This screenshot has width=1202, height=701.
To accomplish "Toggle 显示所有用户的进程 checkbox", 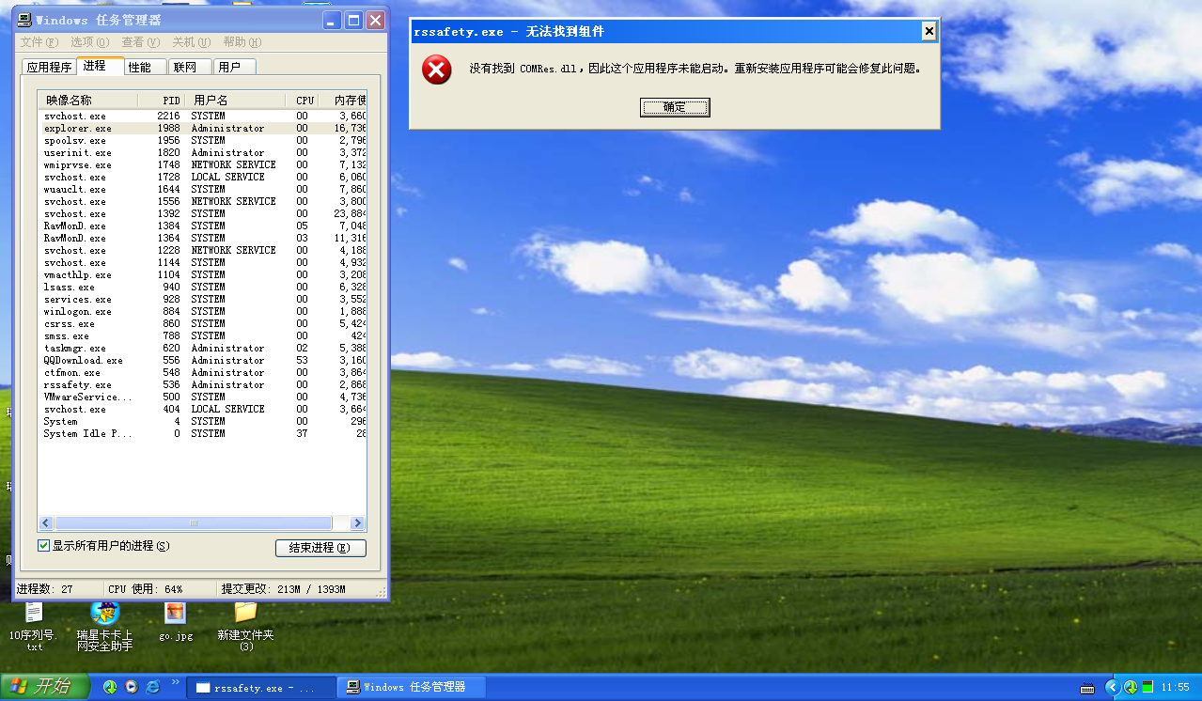I will click(43, 546).
